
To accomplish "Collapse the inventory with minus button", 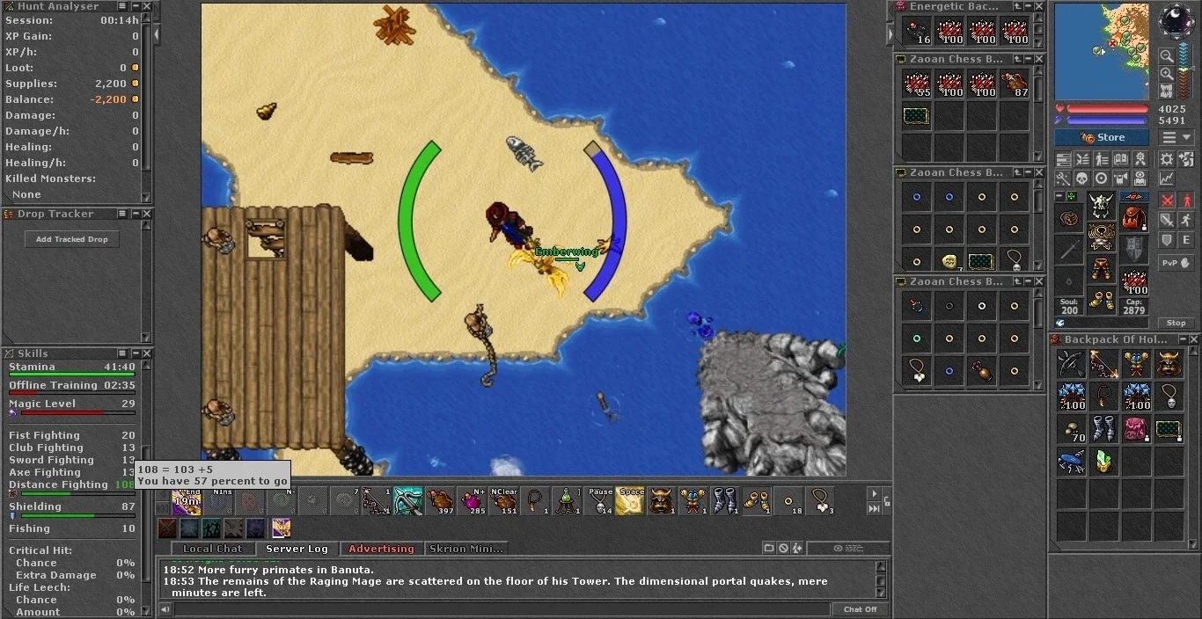I will pos(1060,196).
